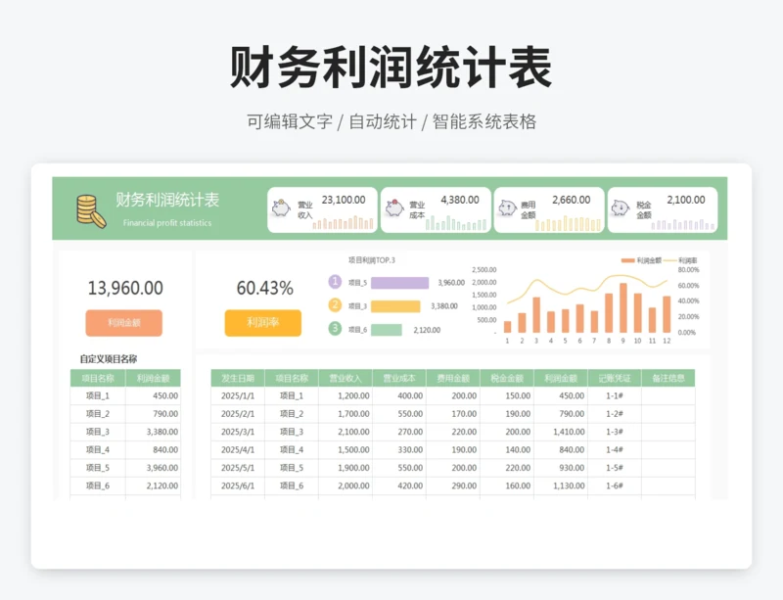Click the 营业成本 column header
The height and width of the screenshot is (600, 783).
click(399, 378)
